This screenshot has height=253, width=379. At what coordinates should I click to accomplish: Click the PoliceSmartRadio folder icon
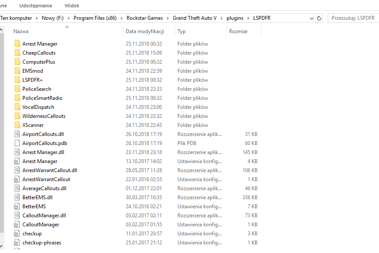click(x=17, y=98)
